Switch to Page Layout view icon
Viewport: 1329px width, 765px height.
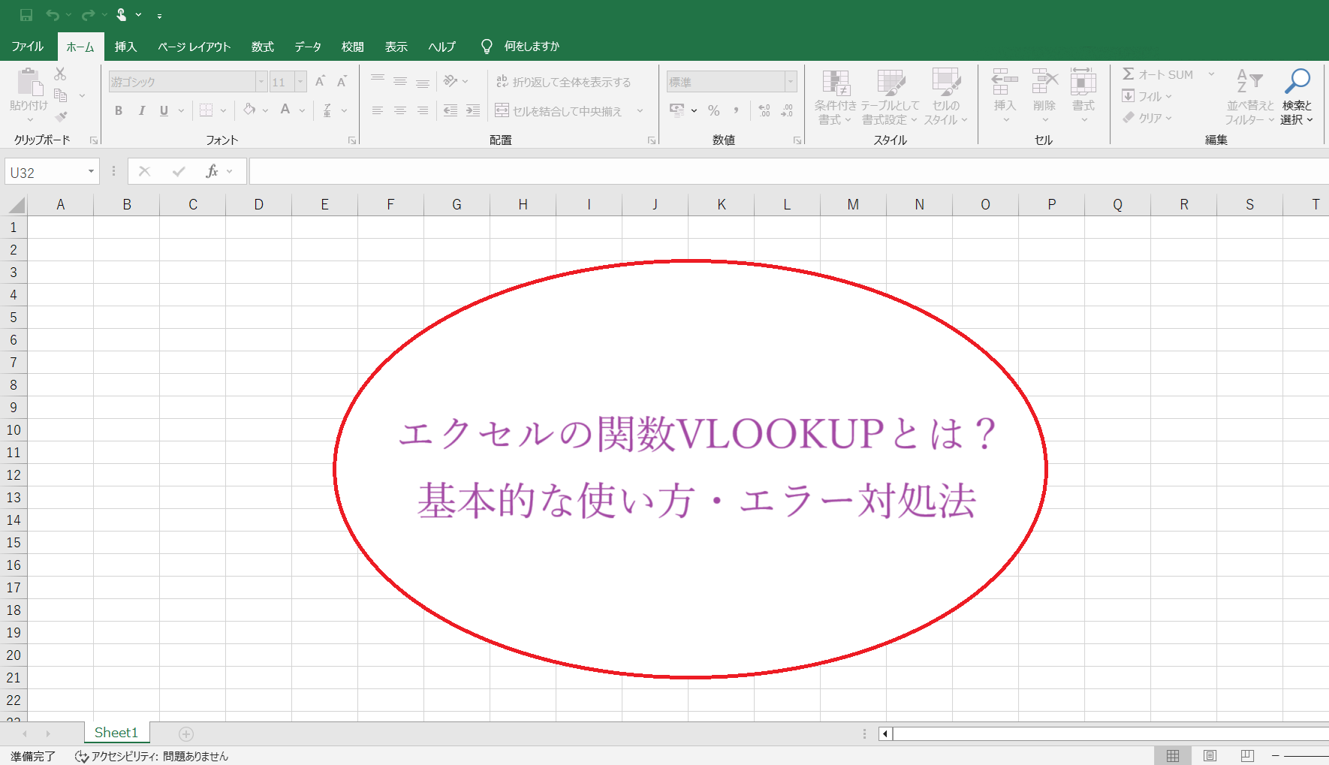coord(1210,755)
